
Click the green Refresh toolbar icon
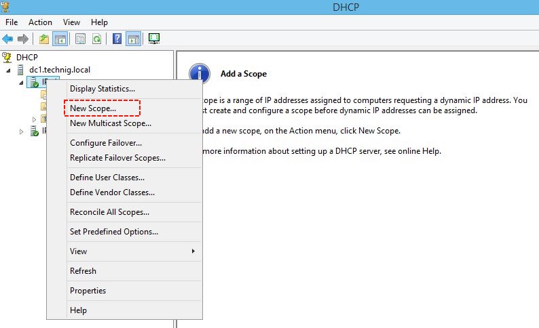[x=96, y=39]
